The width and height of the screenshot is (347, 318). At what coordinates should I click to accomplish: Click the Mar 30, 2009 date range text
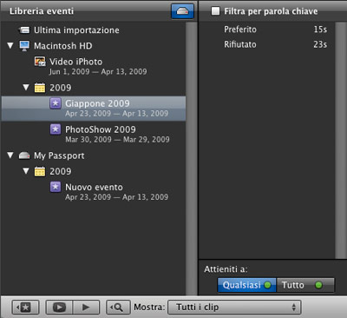(x=117, y=139)
